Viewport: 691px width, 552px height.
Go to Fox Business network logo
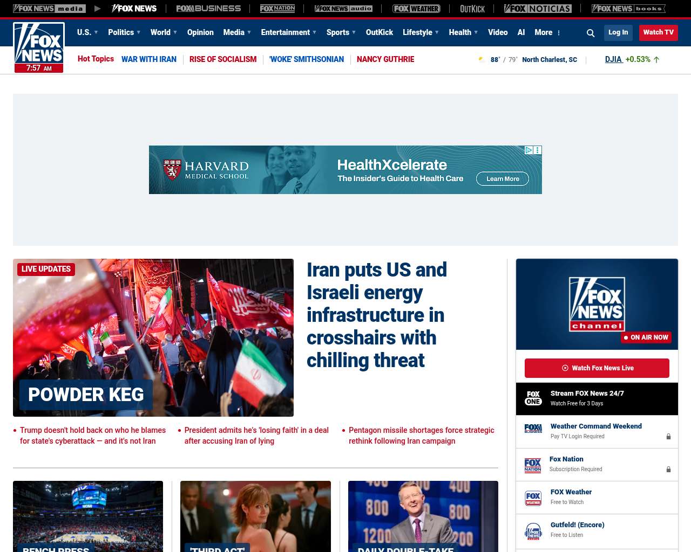click(x=208, y=9)
